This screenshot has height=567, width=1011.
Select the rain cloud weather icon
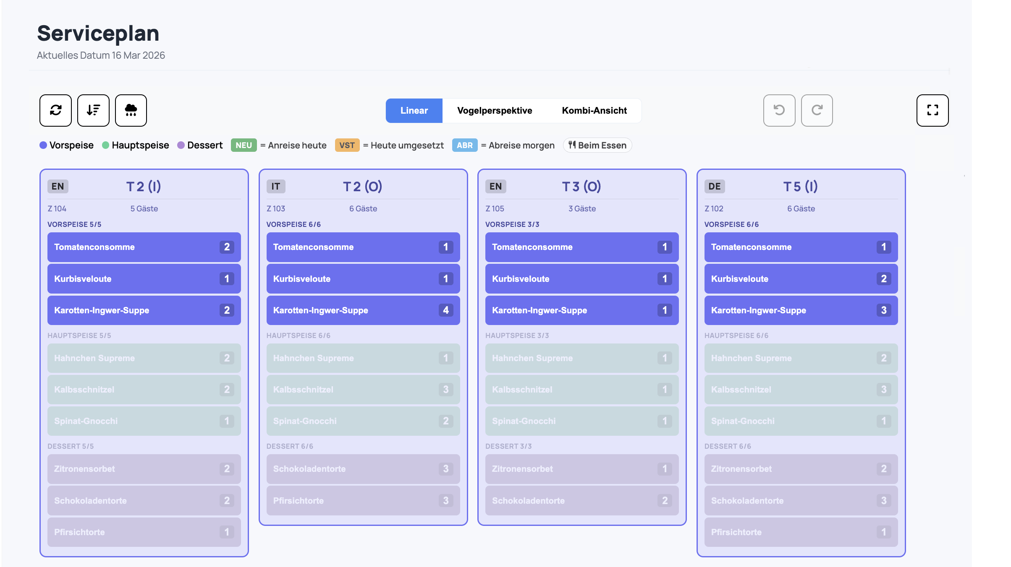[x=131, y=110]
